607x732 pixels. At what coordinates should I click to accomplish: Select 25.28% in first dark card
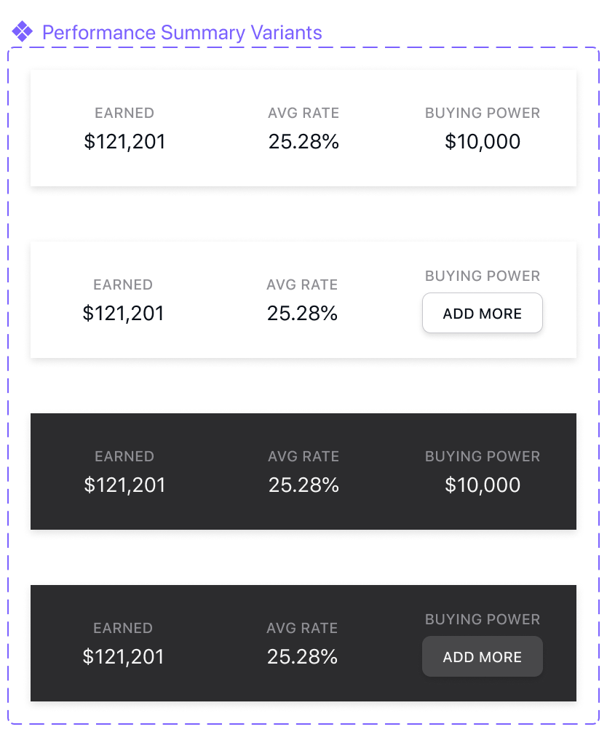click(x=303, y=485)
